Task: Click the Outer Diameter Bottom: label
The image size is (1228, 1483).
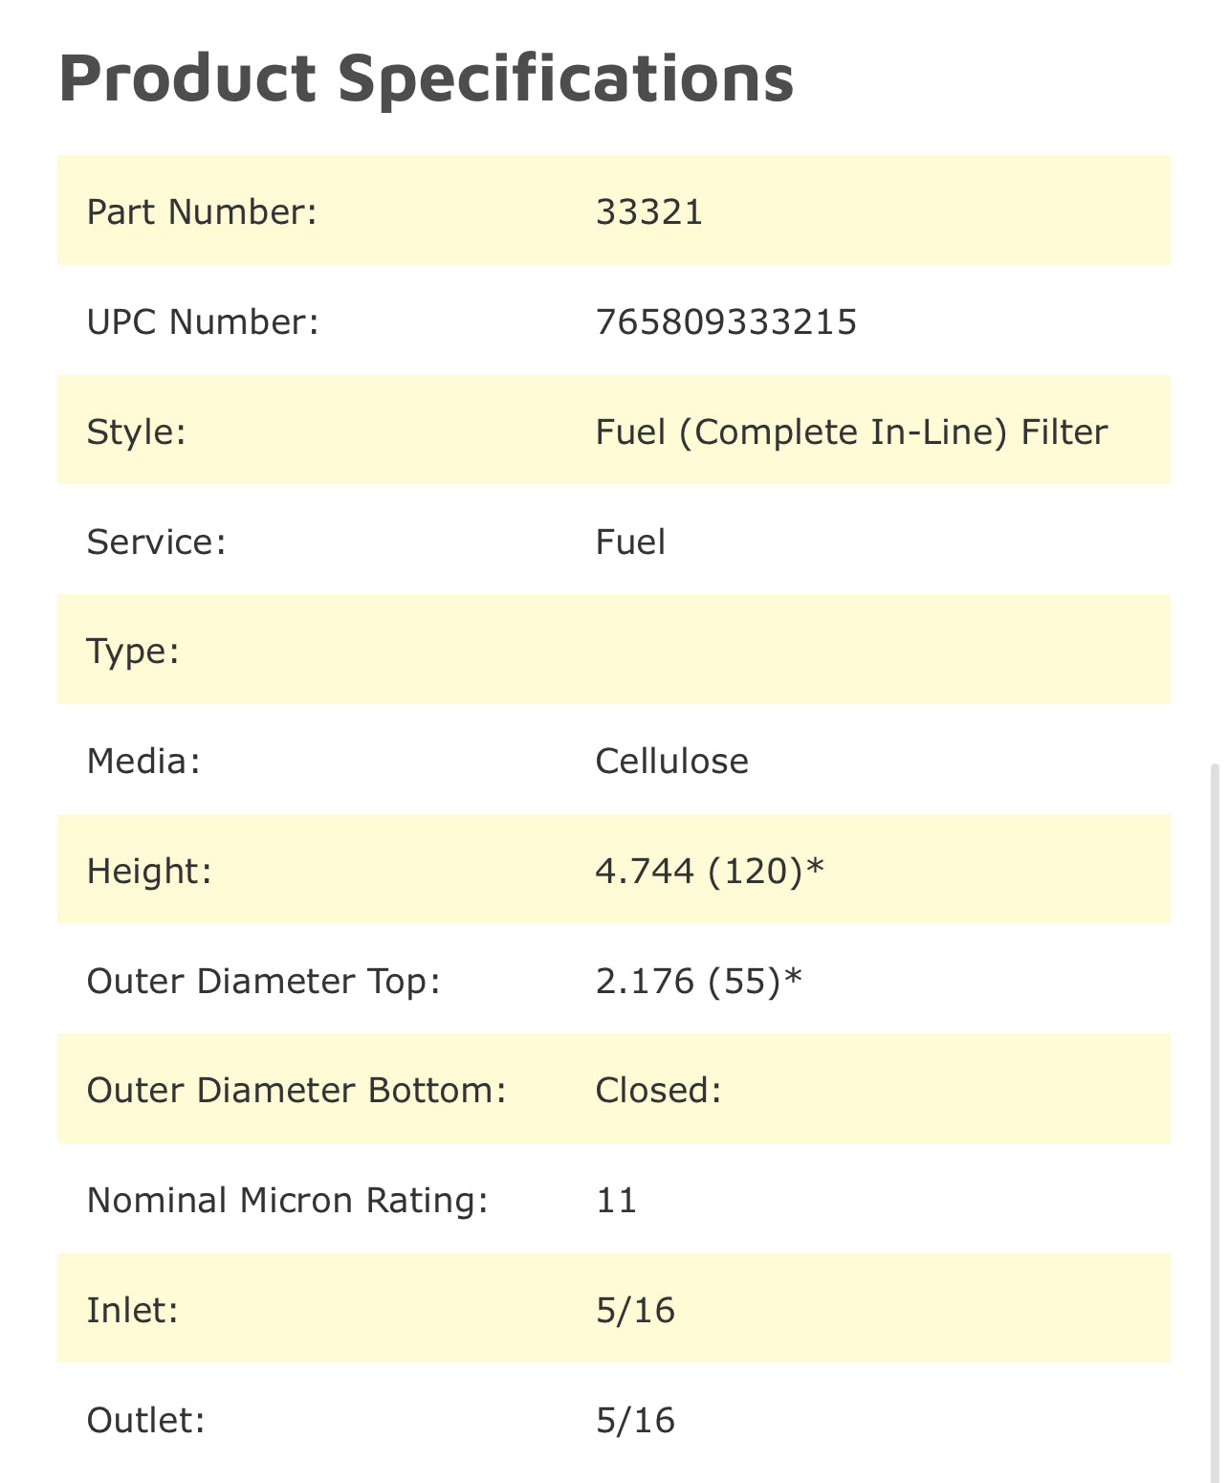Action: [296, 1091]
